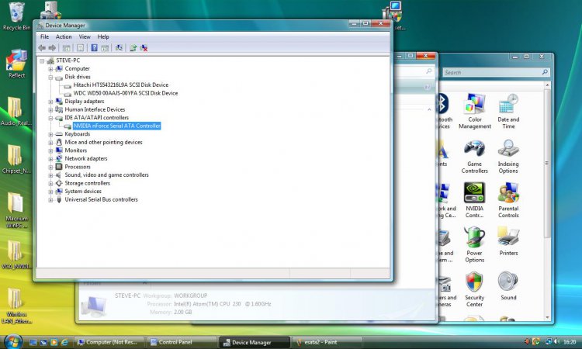
Task: Click the taskbar clock showing 16:20
Action: [570, 342]
